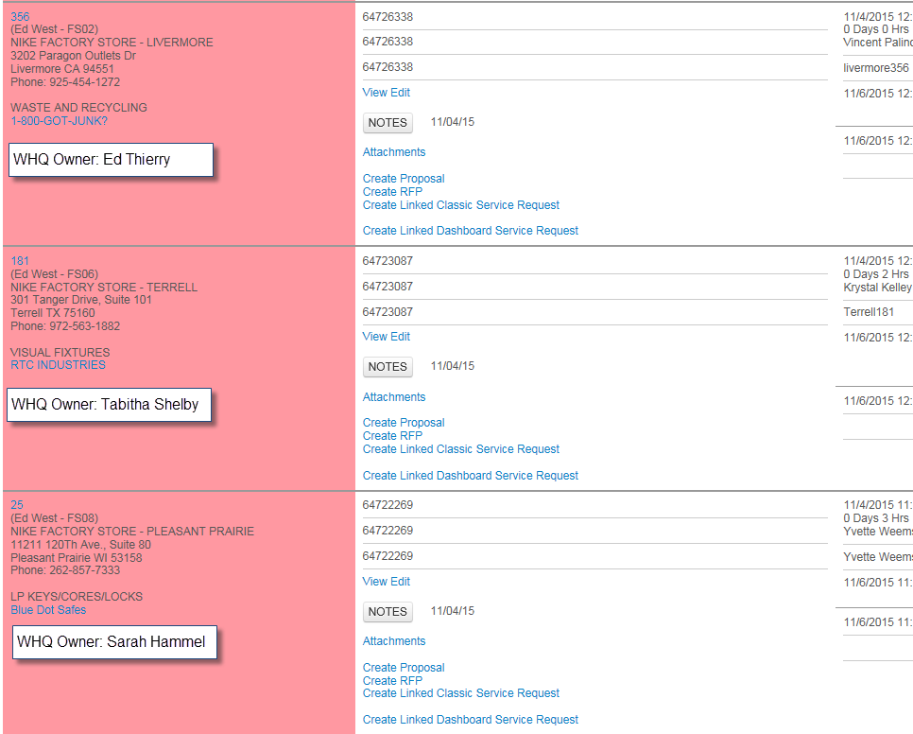Viewport: 913px width, 734px height.
Task: Open the RTC INDUSTRIES vendor link
Action: 59,365
